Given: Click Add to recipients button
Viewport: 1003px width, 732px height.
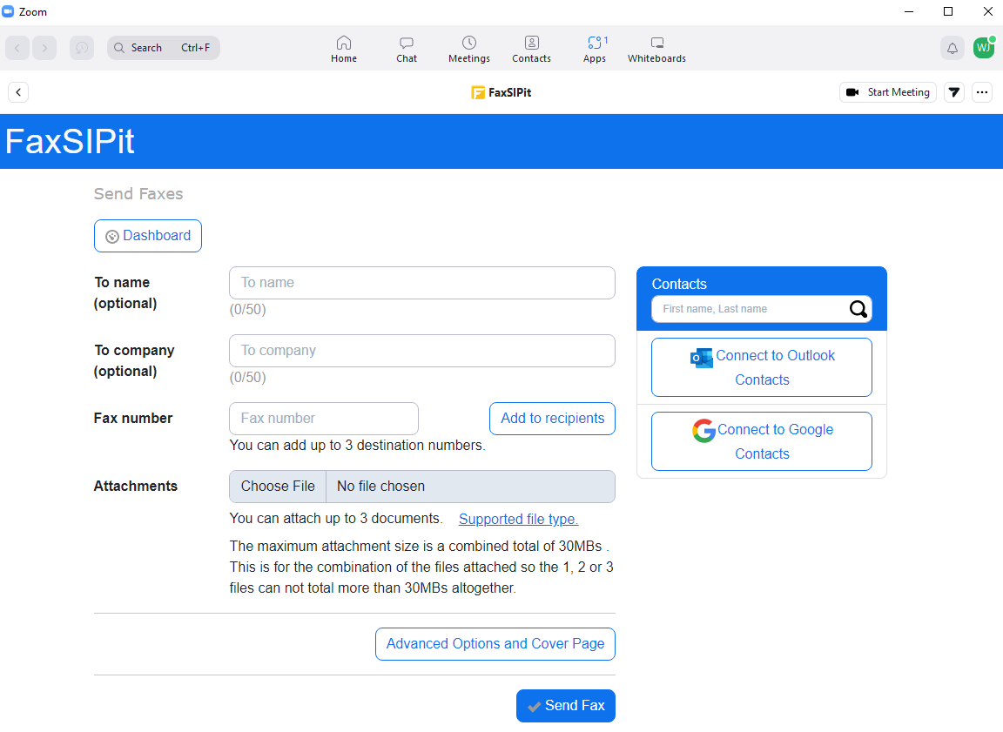Looking at the screenshot, I should coord(552,418).
